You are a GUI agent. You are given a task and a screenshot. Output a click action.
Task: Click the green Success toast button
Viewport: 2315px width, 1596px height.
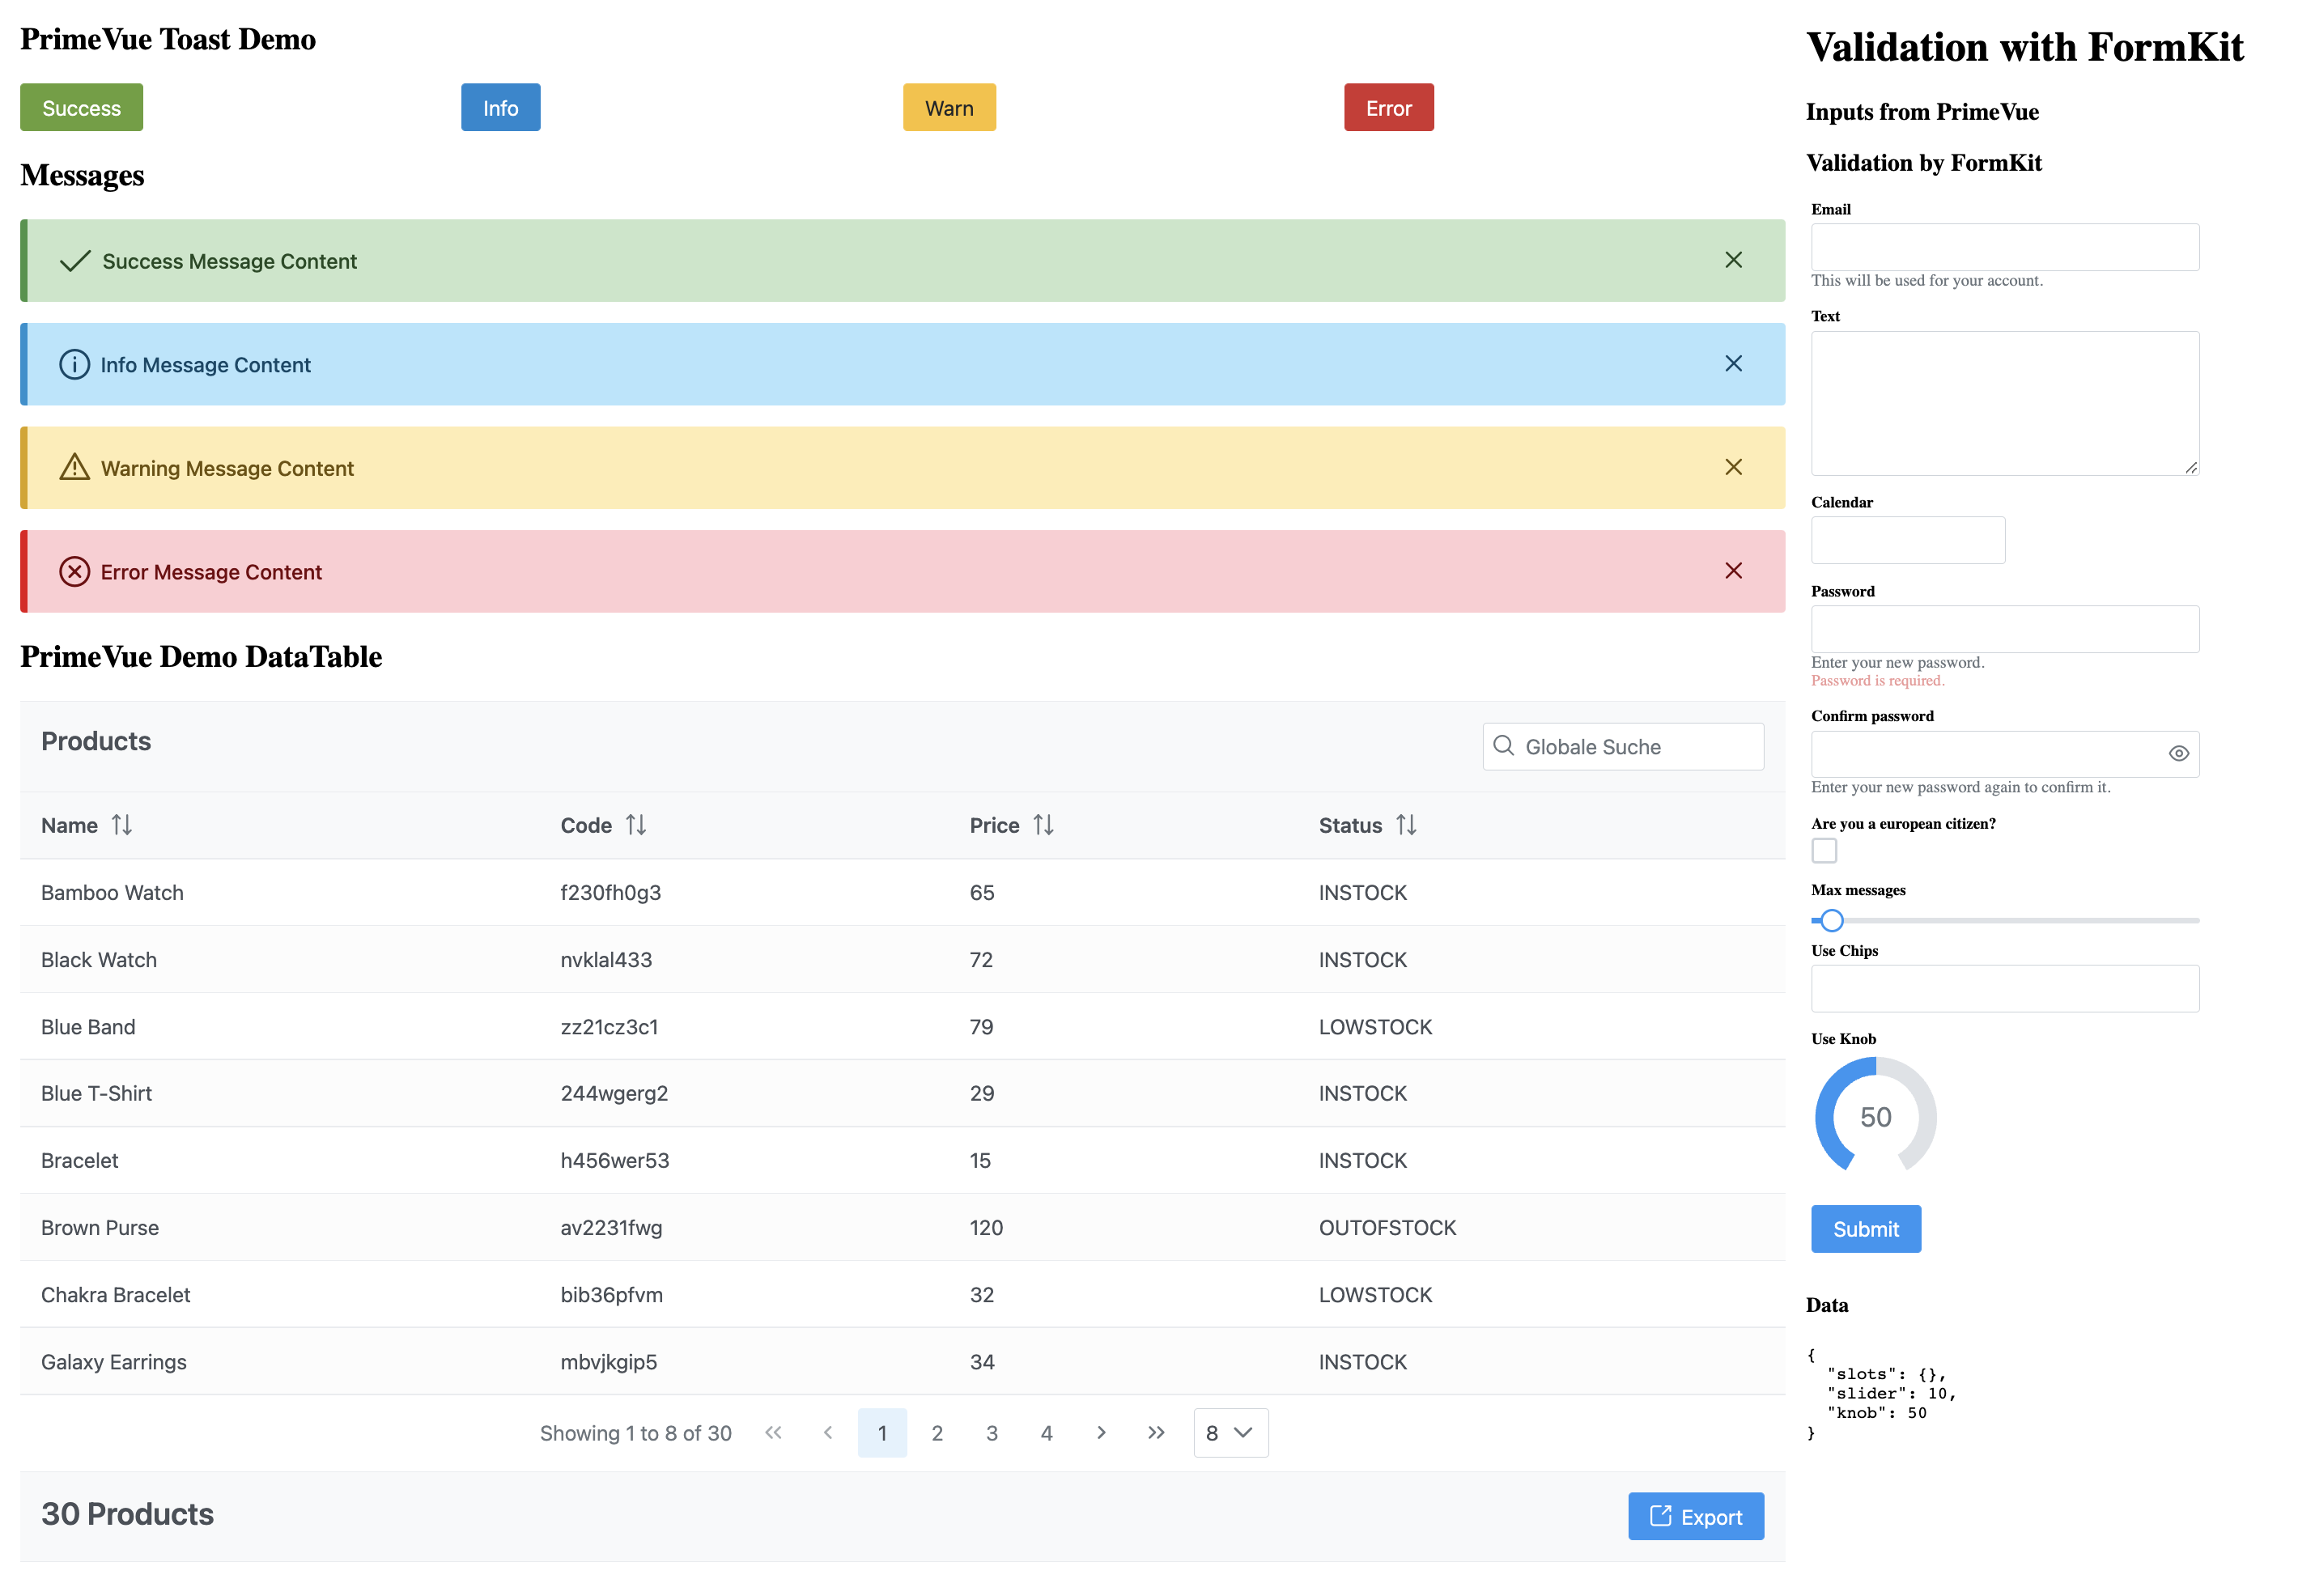tap(81, 108)
